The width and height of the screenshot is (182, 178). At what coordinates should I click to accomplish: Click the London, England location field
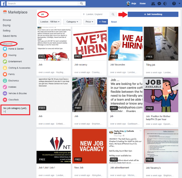tap(95, 15)
